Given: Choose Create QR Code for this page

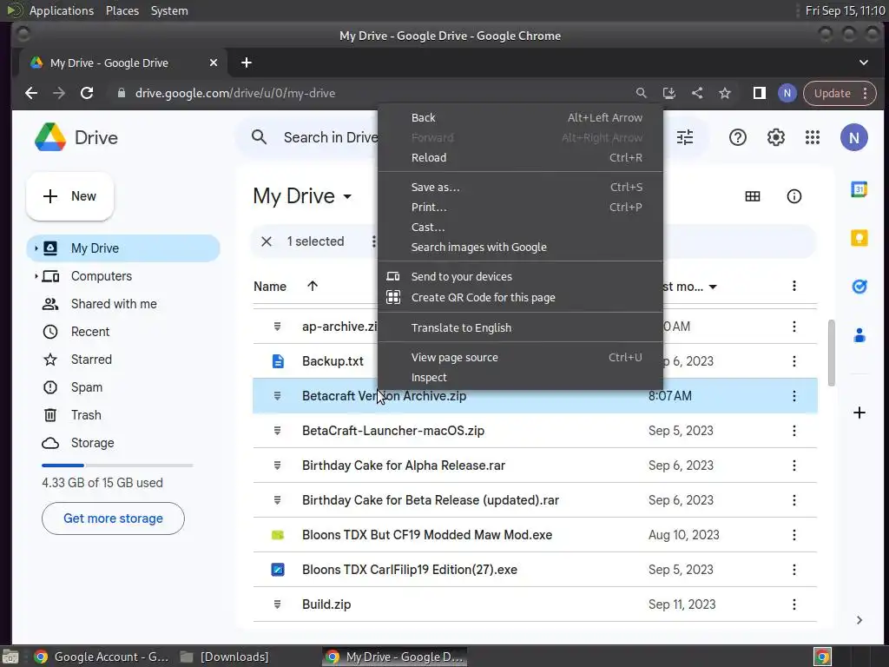Looking at the screenshot, I should point(521,297).
